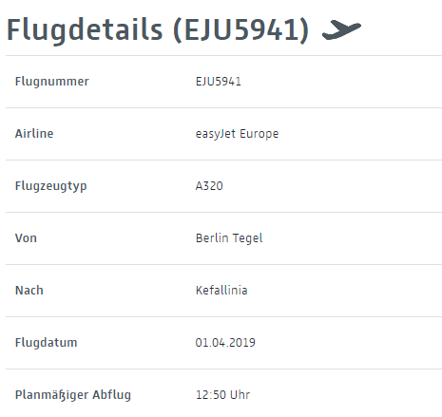Click the departing airplane icon in the header
This screenshot has height=417, width=442.
(341, 29)
